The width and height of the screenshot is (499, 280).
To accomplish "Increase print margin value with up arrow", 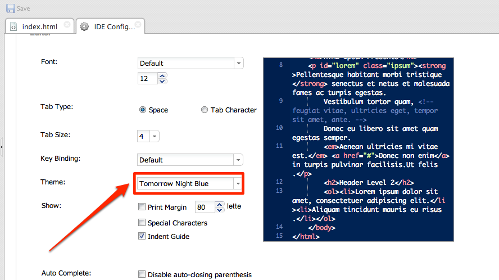I will (219, 204).
